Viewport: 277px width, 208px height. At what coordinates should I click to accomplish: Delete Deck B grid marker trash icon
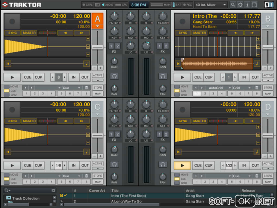click(x=257, y=88)
